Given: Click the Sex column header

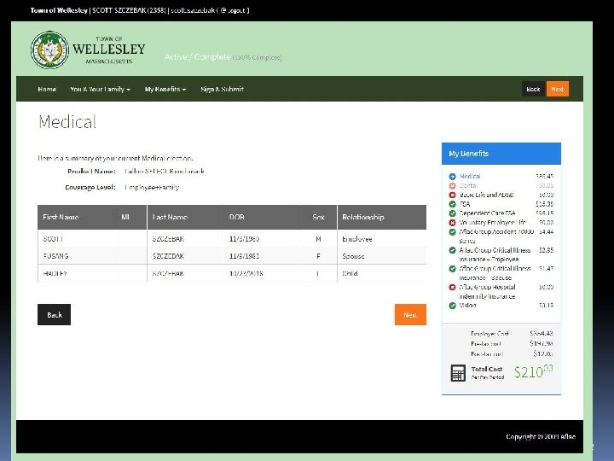Looking at the screenshot, I should 318,217.
